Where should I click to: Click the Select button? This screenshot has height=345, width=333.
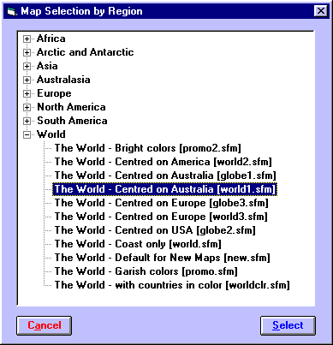tap(288, 325)
